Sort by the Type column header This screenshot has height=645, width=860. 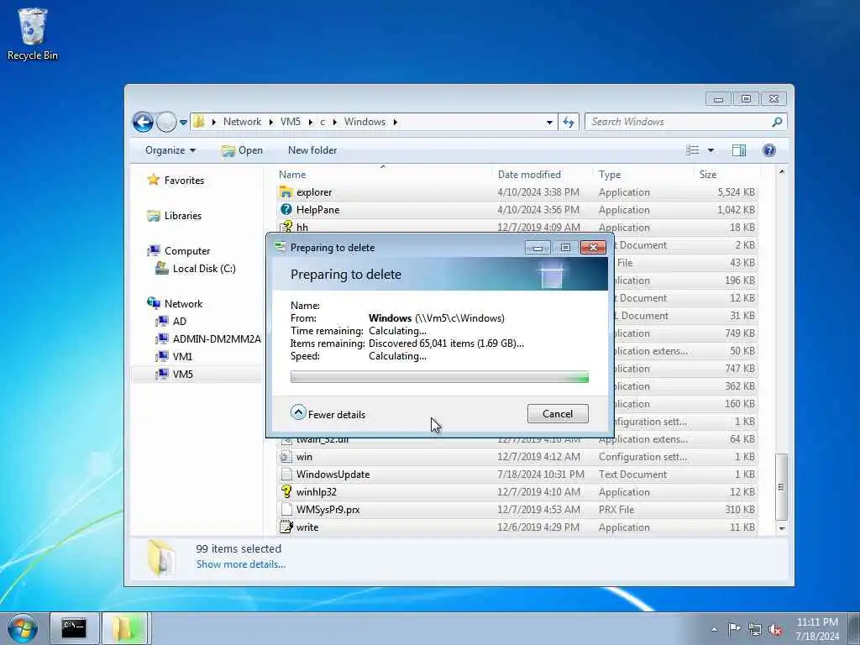(610, 175)
